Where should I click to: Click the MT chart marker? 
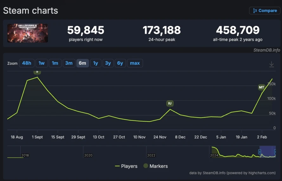261,87
